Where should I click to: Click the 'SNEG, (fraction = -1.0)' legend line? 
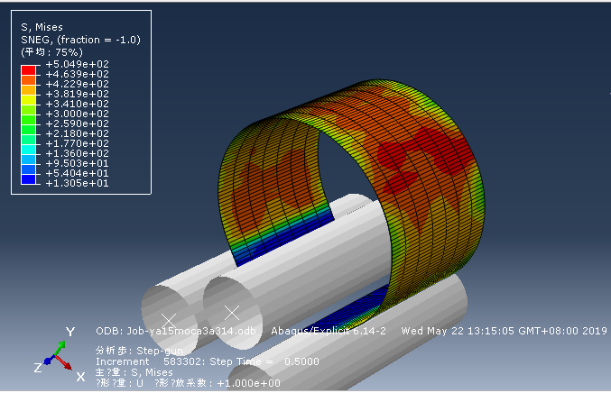point(80,40)
